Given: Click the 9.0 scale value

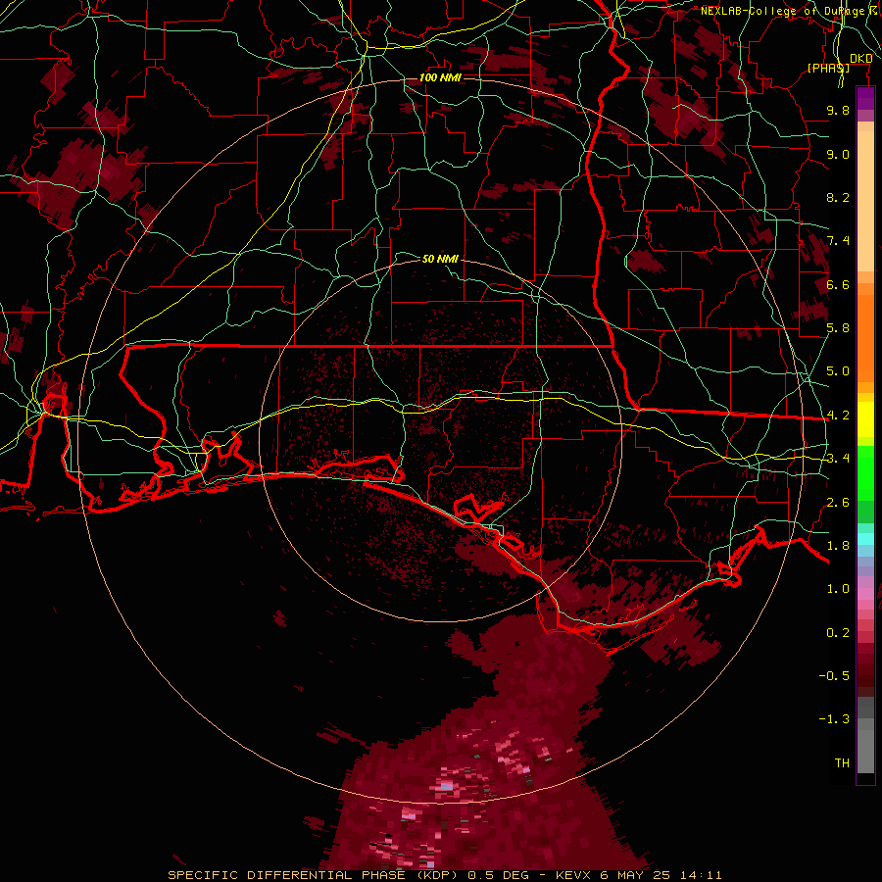Looking at the screenshot, I should (x=838, y=154).
